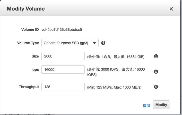Click the Throughput Min 125 MB/s hint
The width and height of the screenshot is (182, 115).
pyautogui.click(x=114, y=87)
